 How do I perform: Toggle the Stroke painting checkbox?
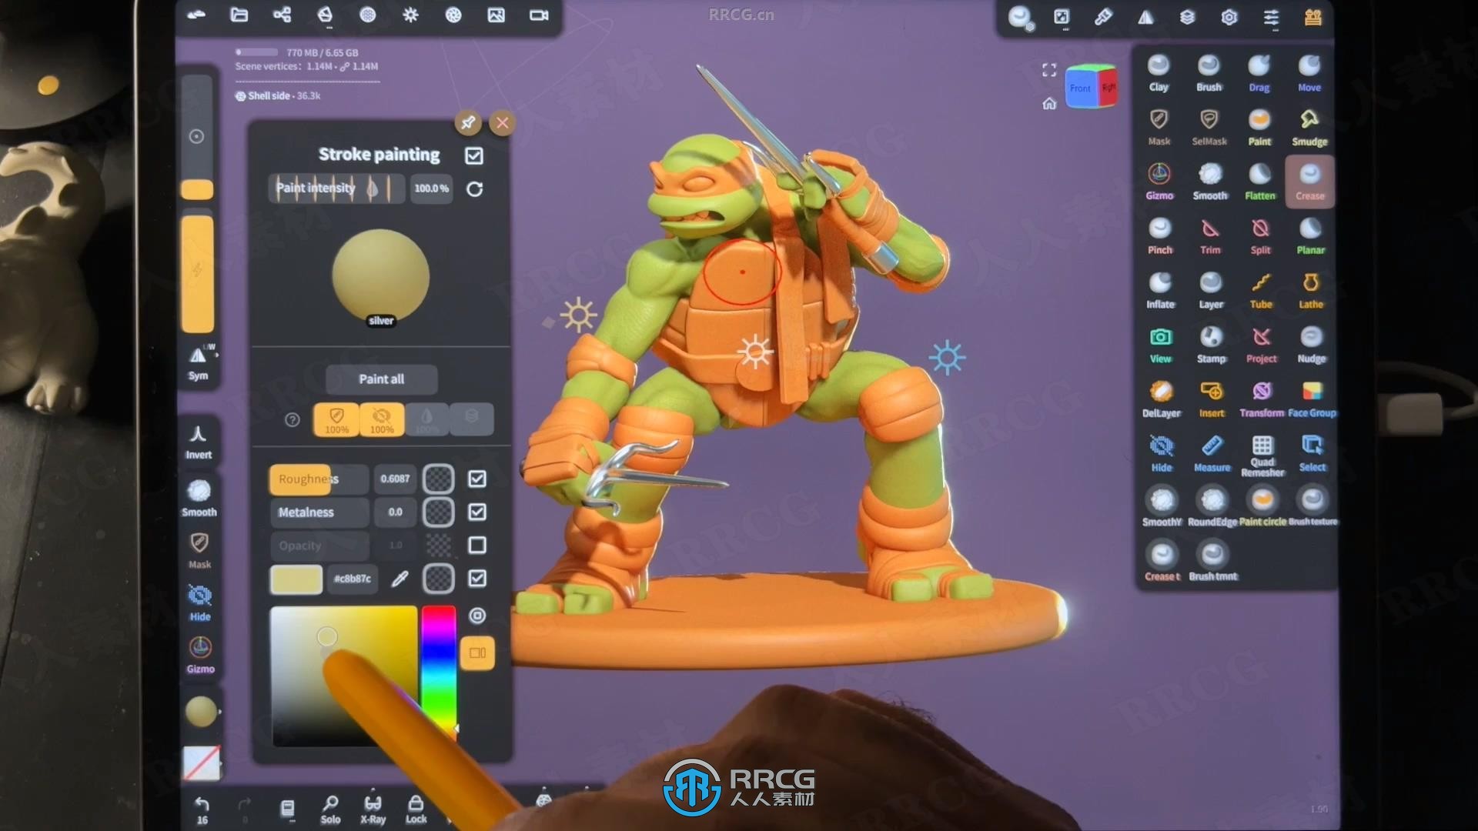(474, 155)
